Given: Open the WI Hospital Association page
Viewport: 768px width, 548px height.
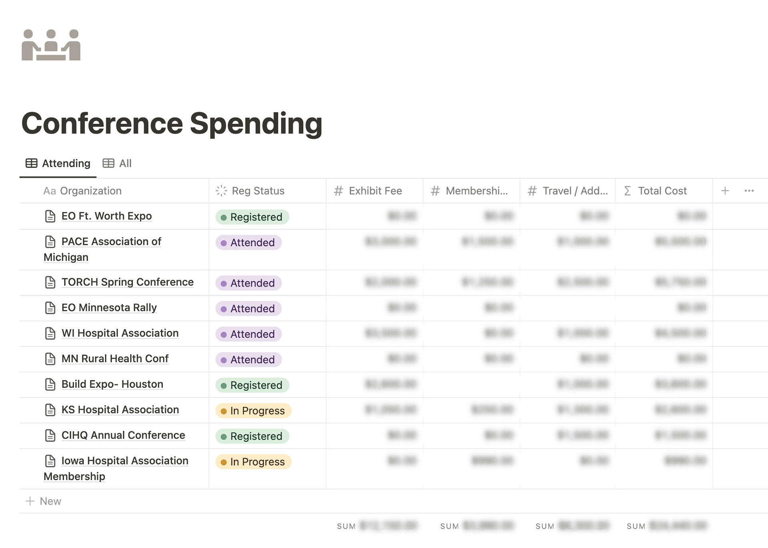Looking at the screenshot, I should coord(120,333).
